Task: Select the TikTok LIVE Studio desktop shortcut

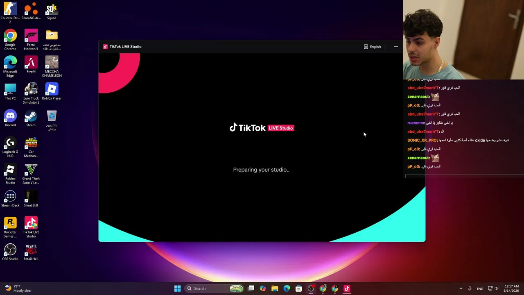Action: pyautogui.click(x=31, y=227)
